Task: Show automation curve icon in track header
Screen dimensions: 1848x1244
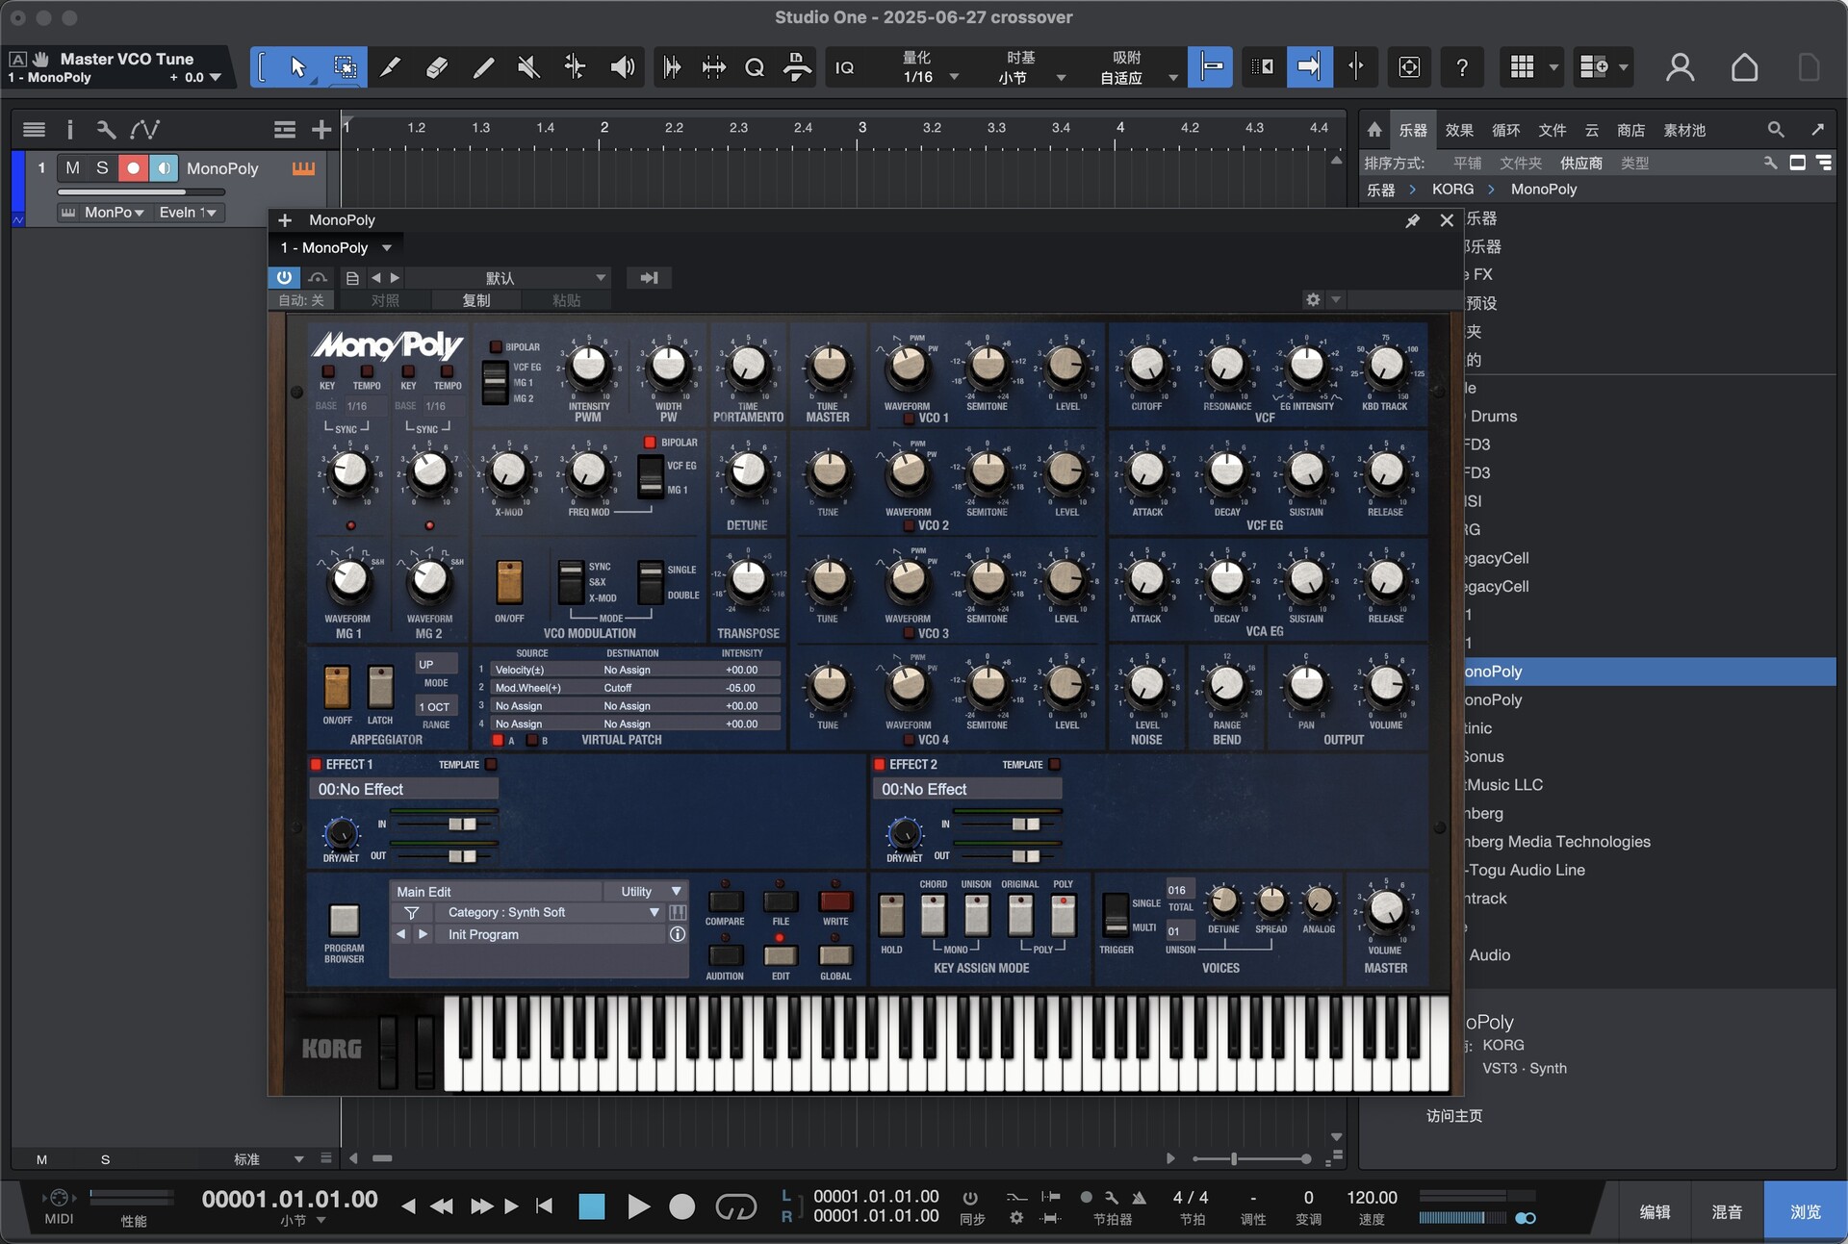Action: pyautogui.click(x=145, y=129)
